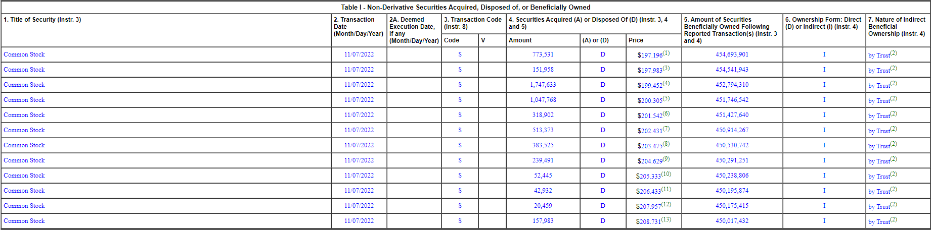
Task: Open footnote (9) beside price $204.629
Action: click(666, 159)
